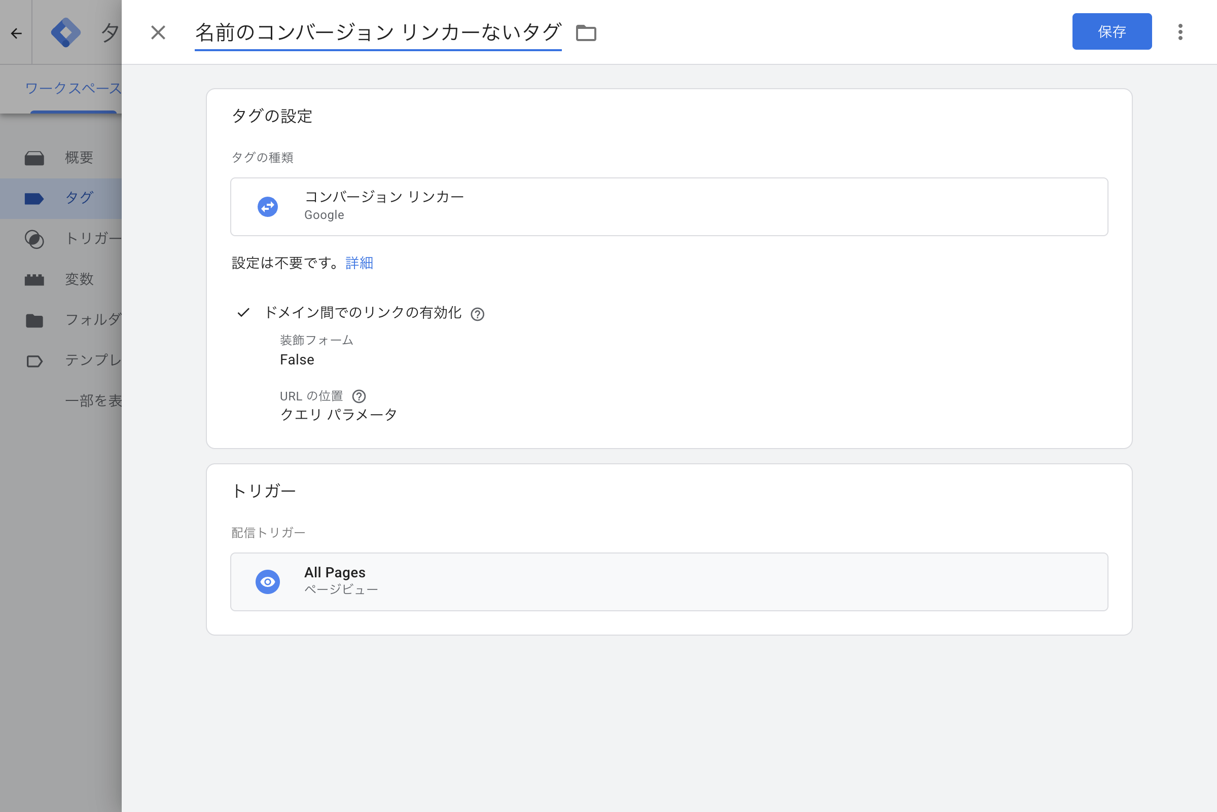
Task: Click the conversion linker arrows icon
Action: tap(268, 207)
